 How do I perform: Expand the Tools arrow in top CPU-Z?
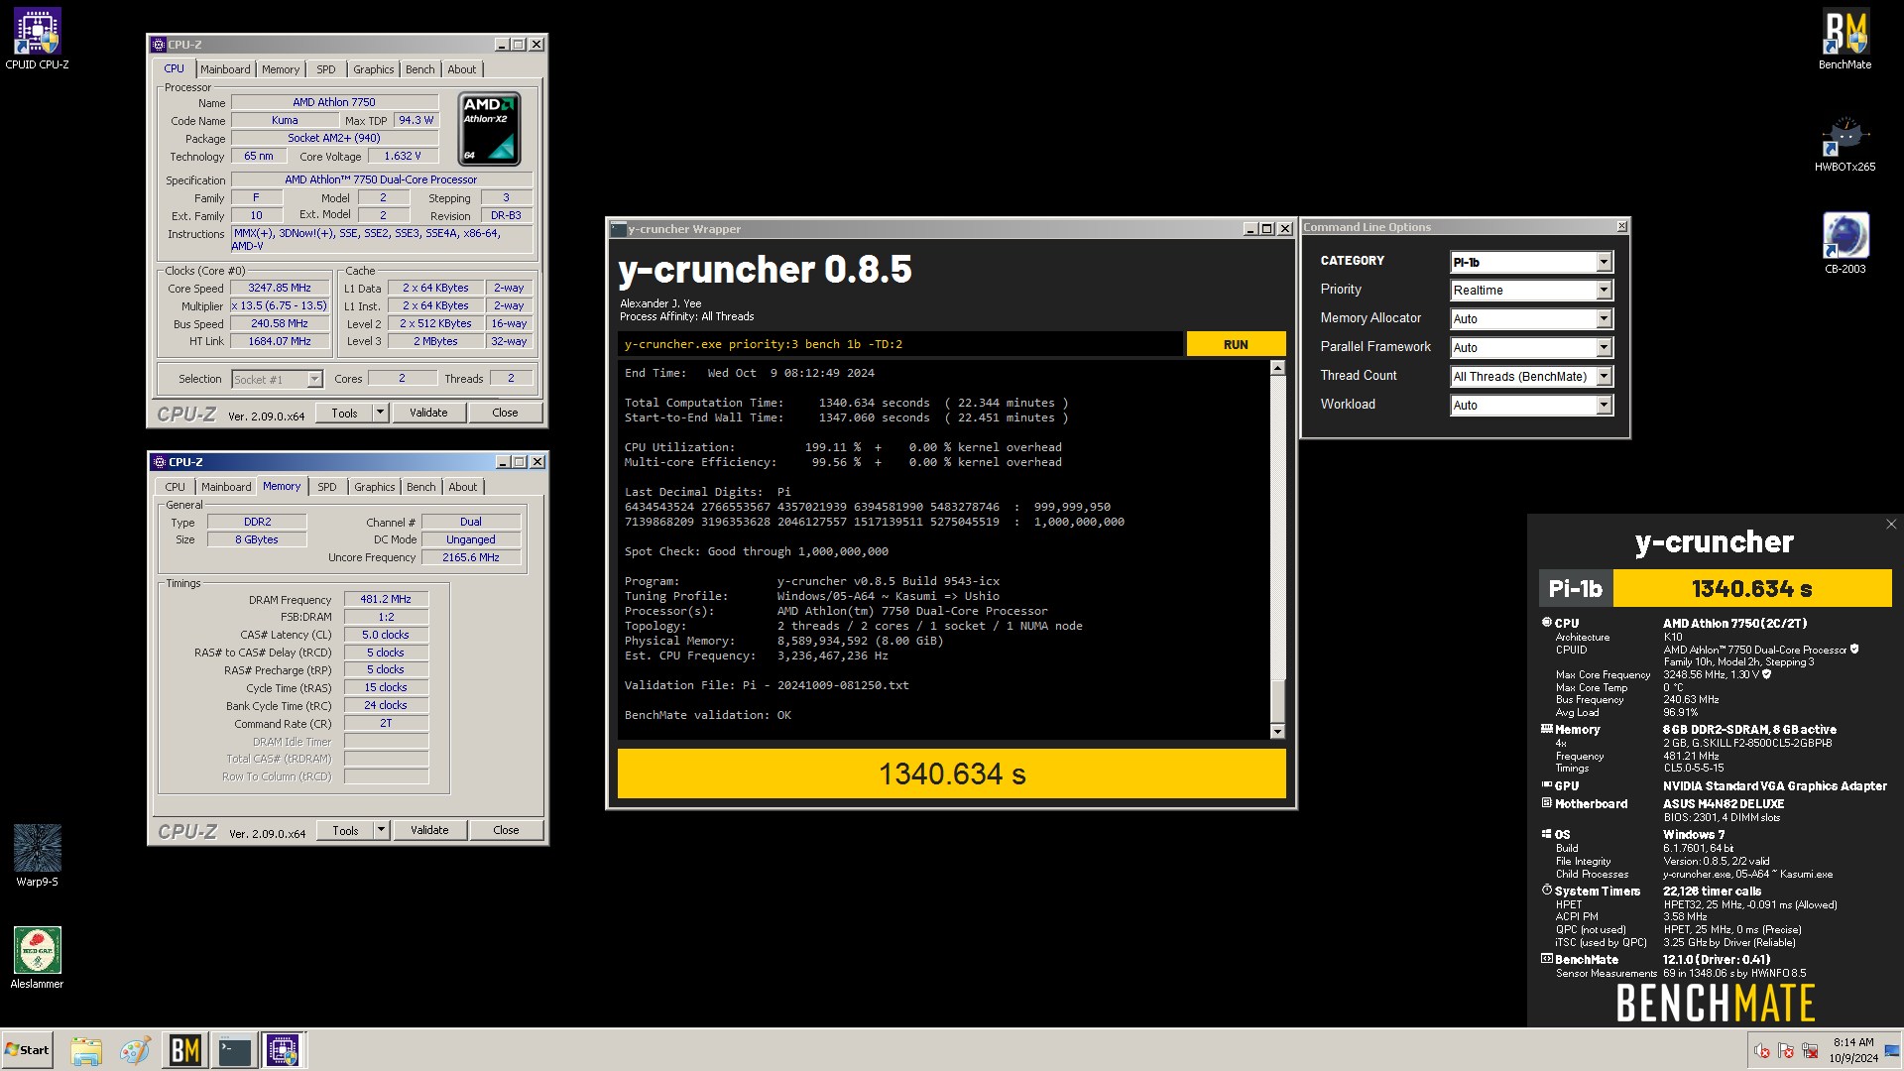pyautogui.click(x=380, y=414)
